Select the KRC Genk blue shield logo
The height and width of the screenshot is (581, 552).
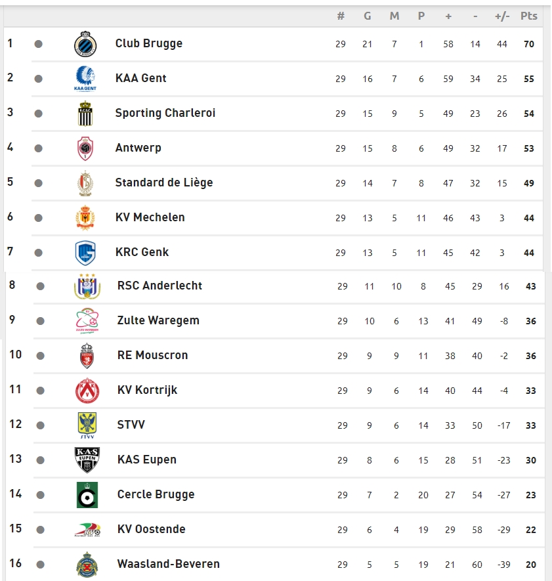85,253
